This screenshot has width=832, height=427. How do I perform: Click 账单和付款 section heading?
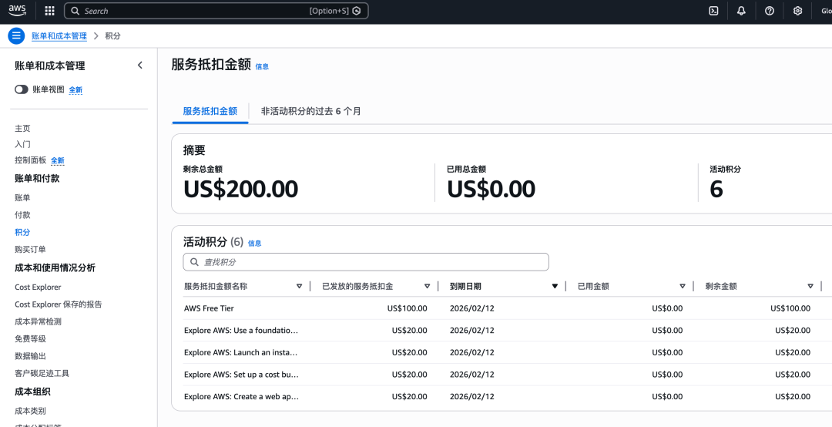pyautogui.click(x=37, y=179)
